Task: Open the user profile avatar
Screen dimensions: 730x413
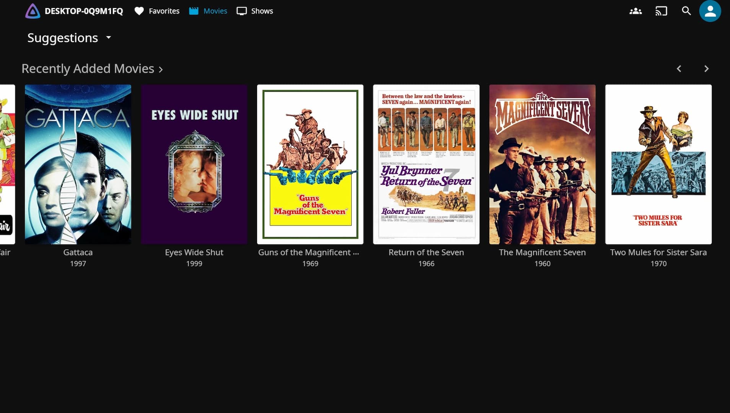Action: (710, 11)
